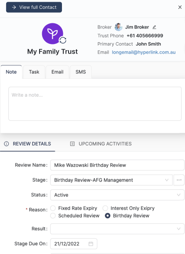This screenshot has height=254, width=185.
Task: Choose the Scheduled Review radio option
Action: [53, 216]
